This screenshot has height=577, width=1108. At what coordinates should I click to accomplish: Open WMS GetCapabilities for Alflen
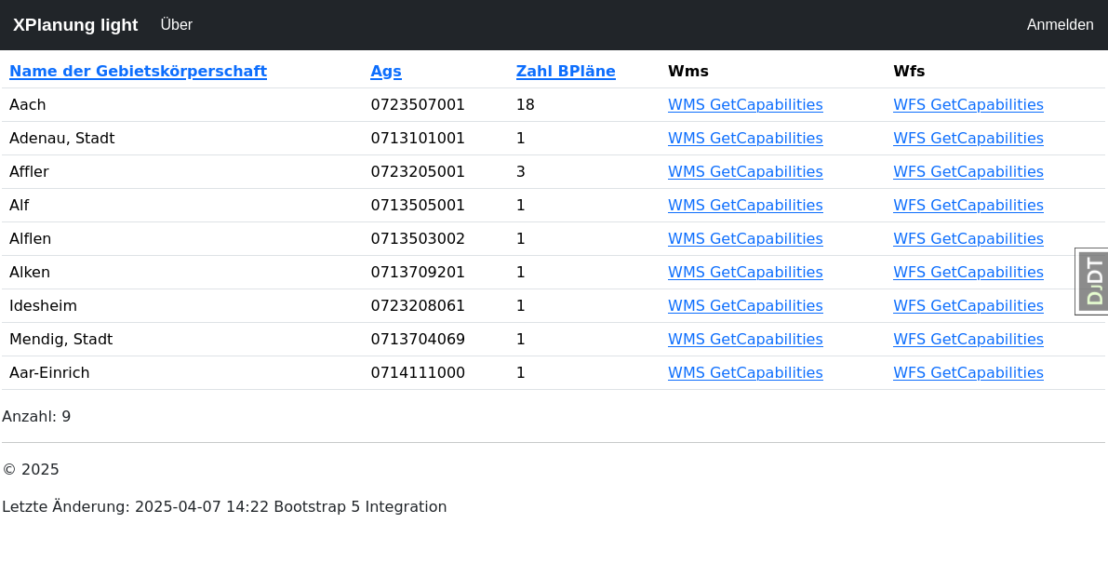pyautogui.click(x=745, y=239)
